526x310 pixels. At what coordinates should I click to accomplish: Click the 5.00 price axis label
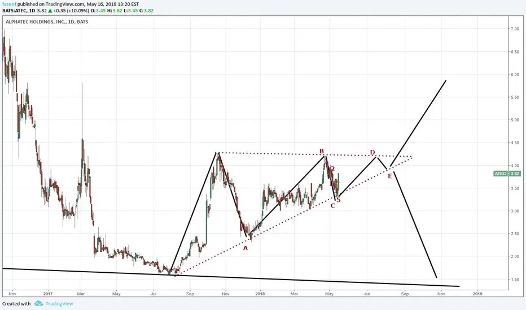point(515,120)
